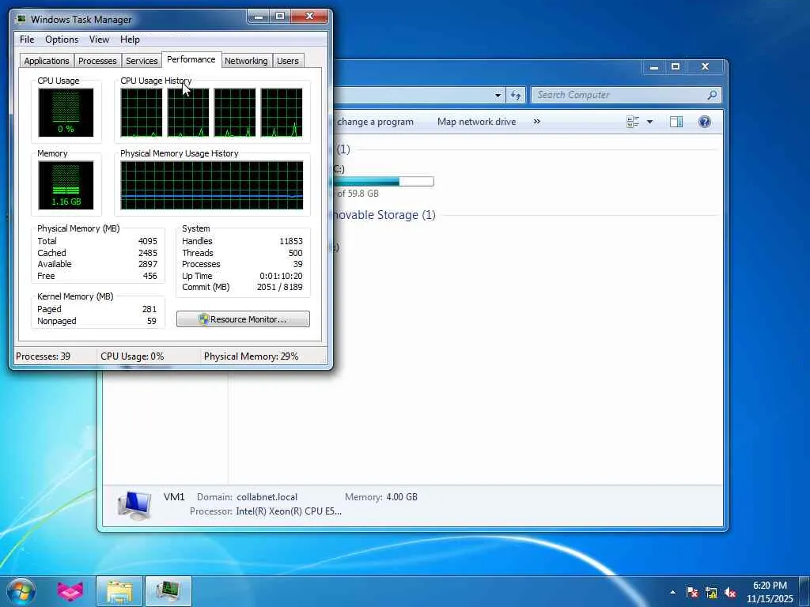Click the Cached memory value 2485
This screenshot has width=810, height=607.
(x=148, y=253)
